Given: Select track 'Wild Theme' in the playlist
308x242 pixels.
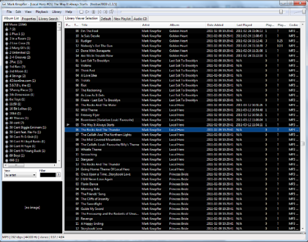Looking at the screenshot, I should (182, 110).
